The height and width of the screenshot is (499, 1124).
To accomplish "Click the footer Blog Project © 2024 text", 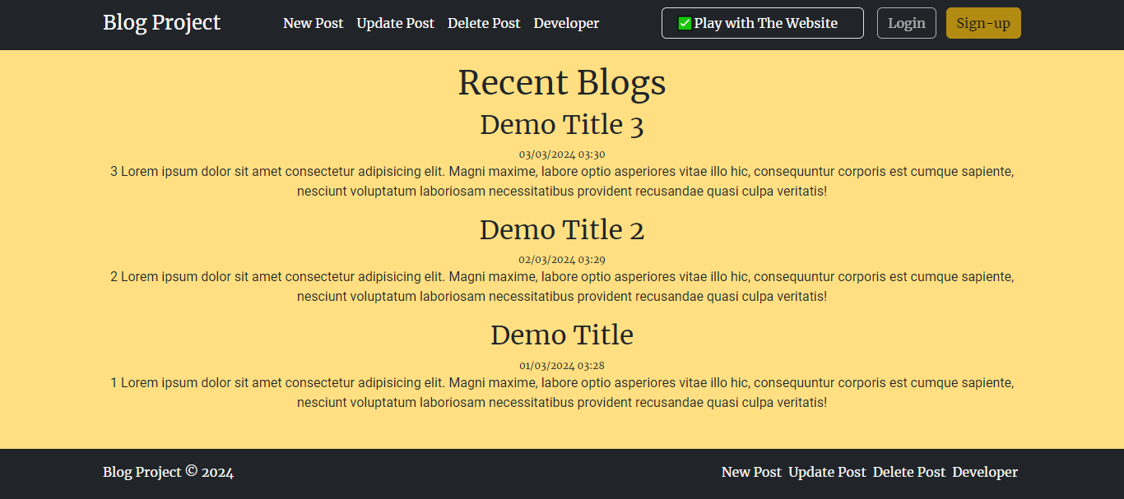I will 168,472.
